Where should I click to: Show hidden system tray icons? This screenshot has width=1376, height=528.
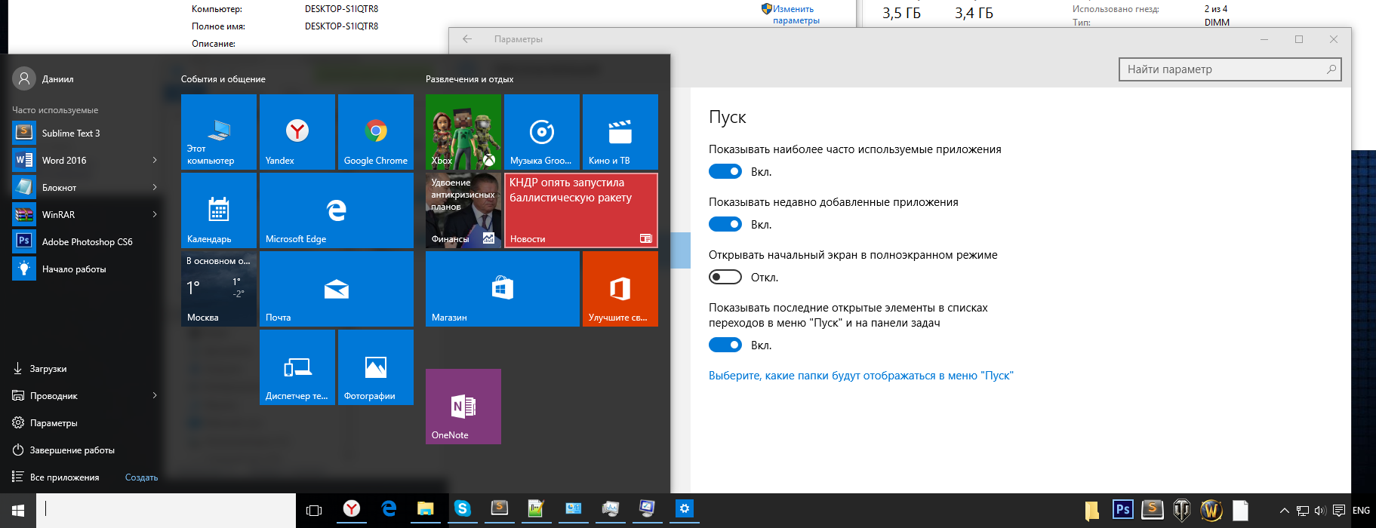pyautogui.click(x=1285, y=511)
